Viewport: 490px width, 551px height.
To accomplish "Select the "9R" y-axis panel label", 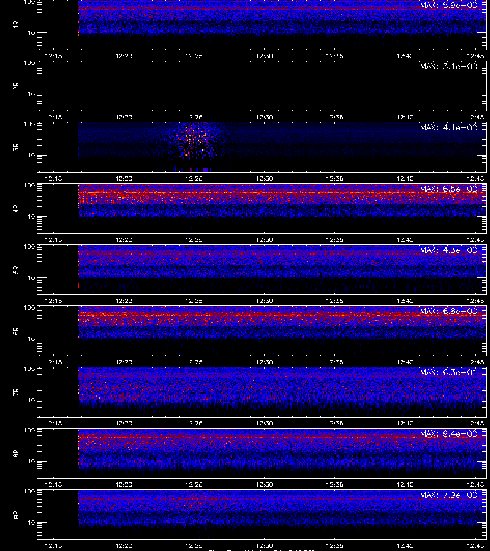I will [x=16, y=515].
